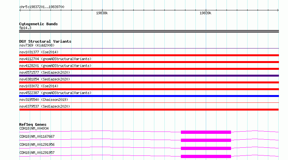Click the magenta exon of CDH18|NM_001291957
The width and height of the screenshot is (288, 160).
click(206, 156)
